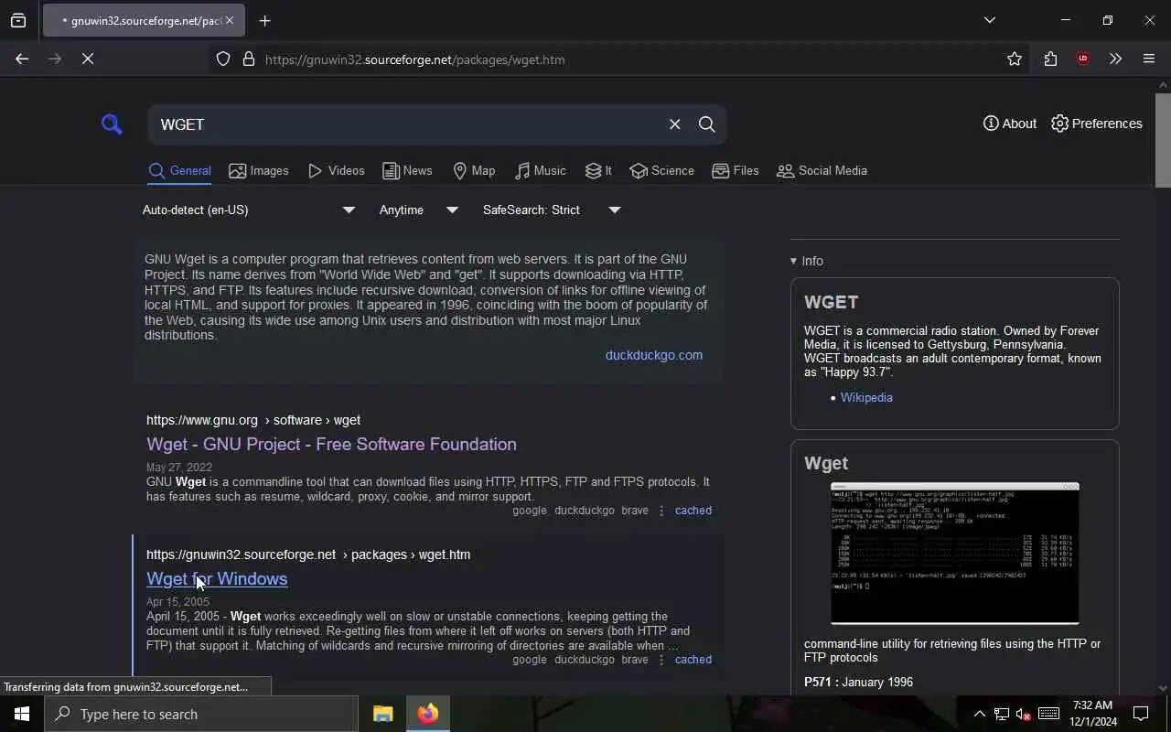Image resolution: width=1171 pixels, height=732 pixels.
Task: Open cached version of GNU Project result
Action: click(693, 511)
